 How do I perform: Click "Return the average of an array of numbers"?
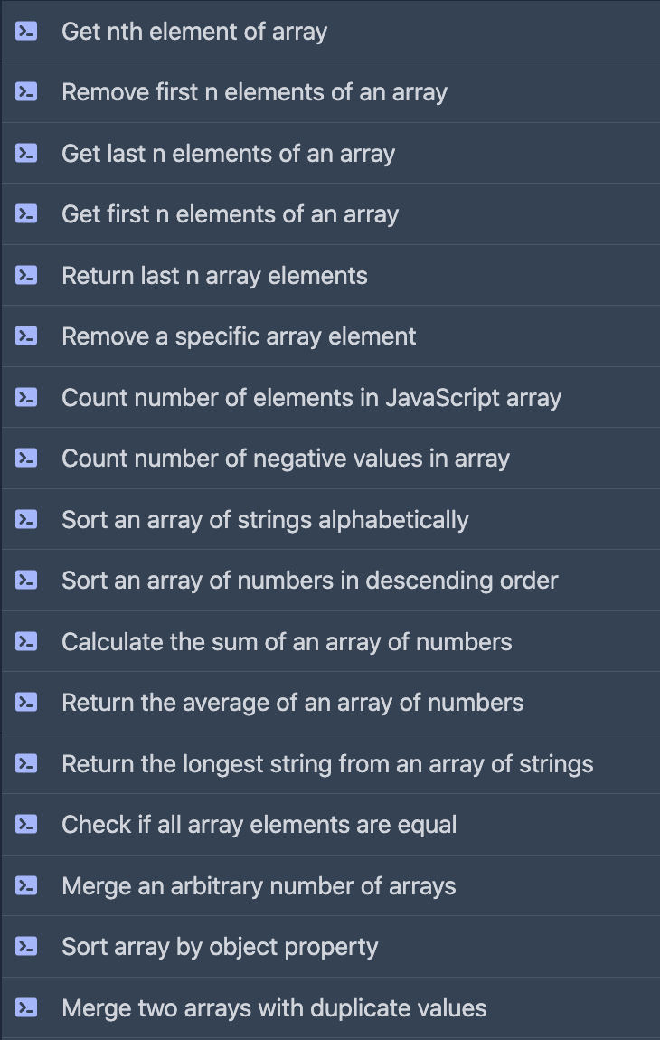click(x=293, y=702)
